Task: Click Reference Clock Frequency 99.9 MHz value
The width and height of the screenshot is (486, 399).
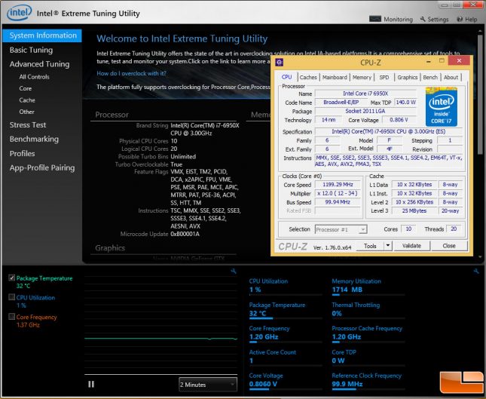Action: (347, 384)
